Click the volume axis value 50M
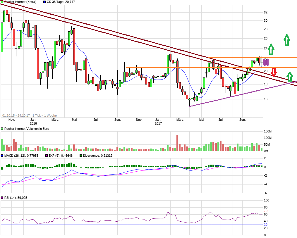Viewport: 297px width, 238px height. pos(267,145)
